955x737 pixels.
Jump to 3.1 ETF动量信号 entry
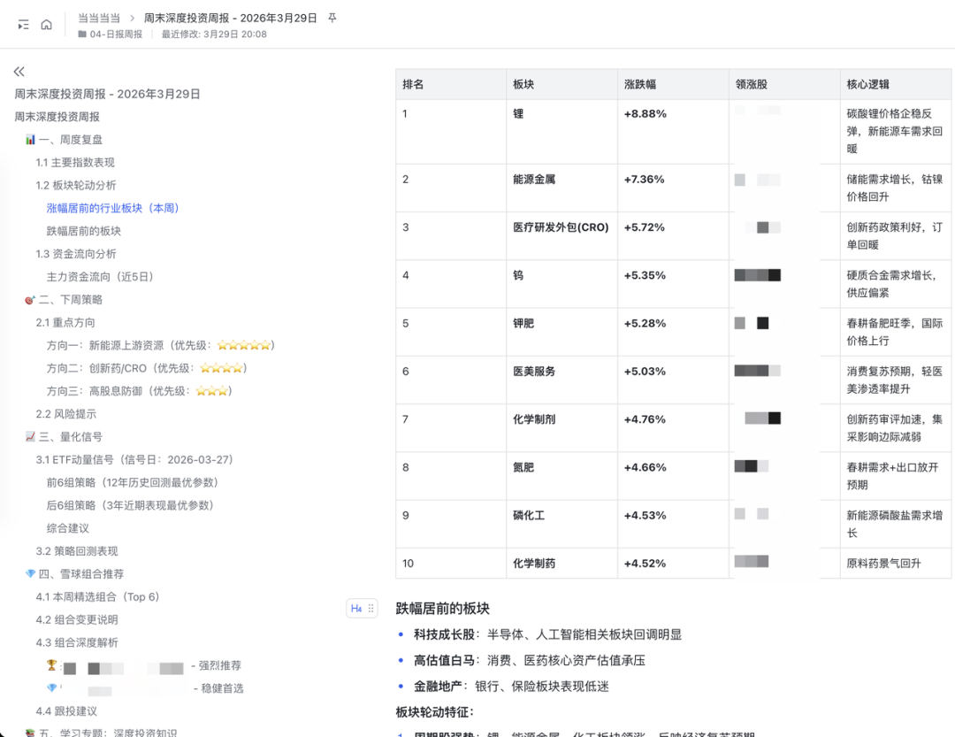(x=135, y=460)
